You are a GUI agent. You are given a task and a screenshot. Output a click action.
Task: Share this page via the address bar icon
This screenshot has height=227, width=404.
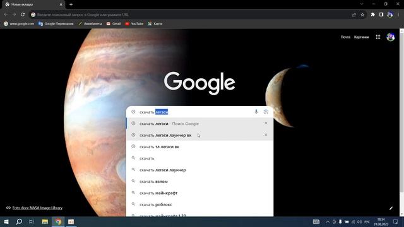tap(353, 15)
